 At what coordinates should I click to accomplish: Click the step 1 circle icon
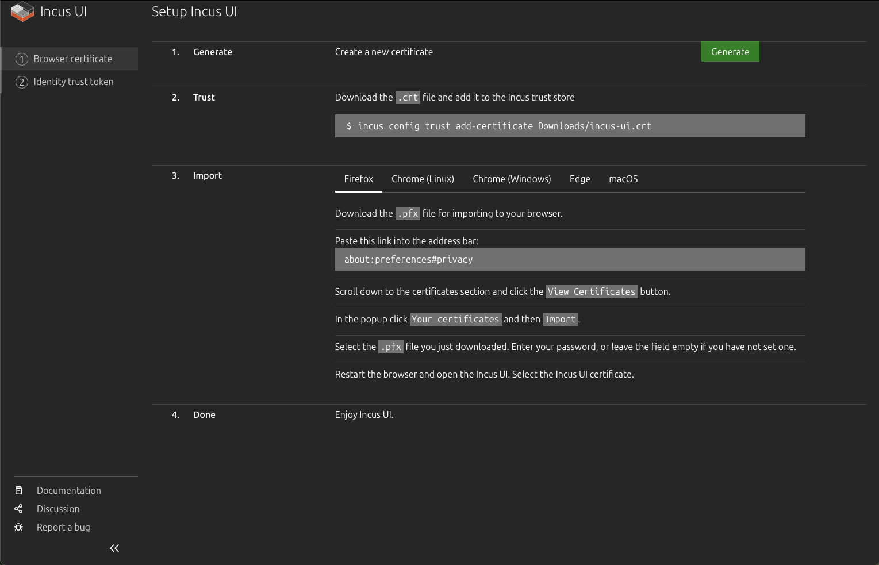coord(22,59)
